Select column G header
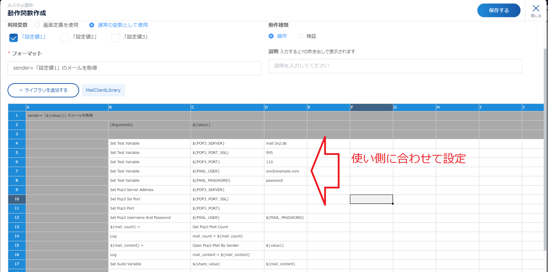This screenshot has height=272, width=548. [x=415, y=107]
